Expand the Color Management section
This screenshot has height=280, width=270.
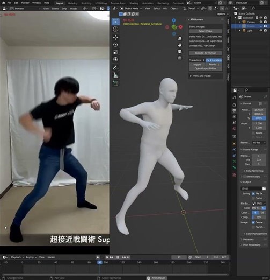coord(255,234)
